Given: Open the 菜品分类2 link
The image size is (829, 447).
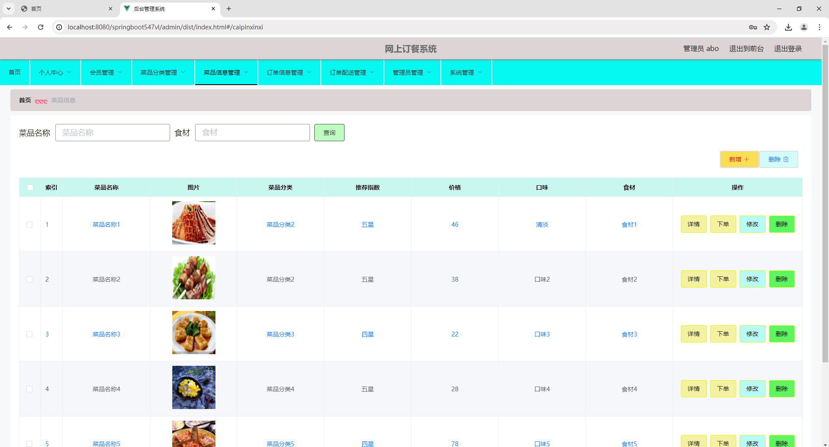Looking at the screenshot, I should (280, 224).
